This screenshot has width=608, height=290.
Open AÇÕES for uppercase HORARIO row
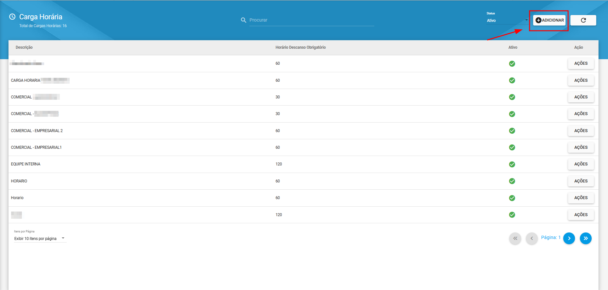pyautogui.click(x=581, y=181)
